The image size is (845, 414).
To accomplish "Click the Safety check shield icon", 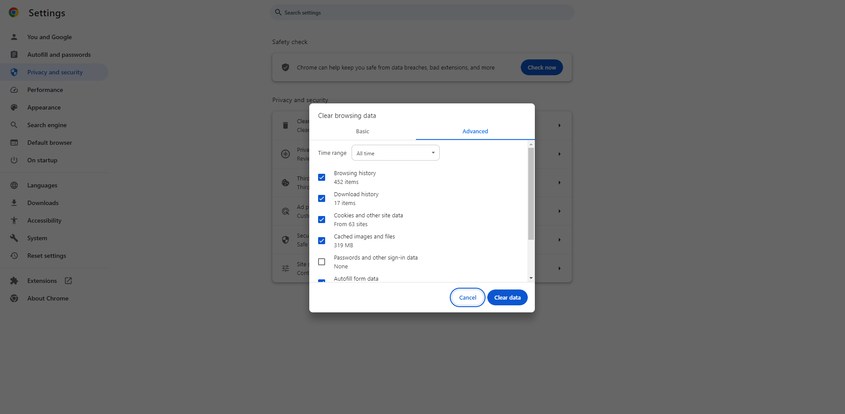I will tap(285, 67).
